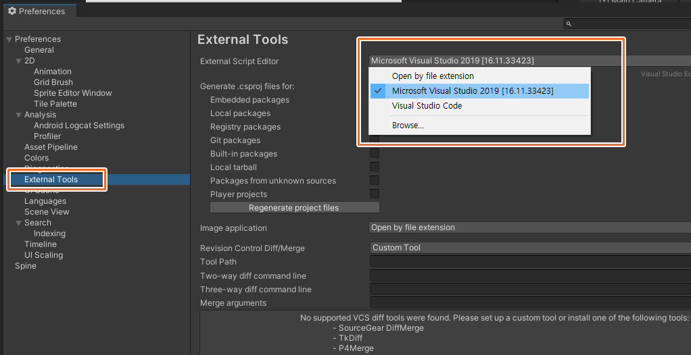Click Two-way diff command line field
Screen dimensions: 691x355
pyautogui.click(x=530, y=276)
